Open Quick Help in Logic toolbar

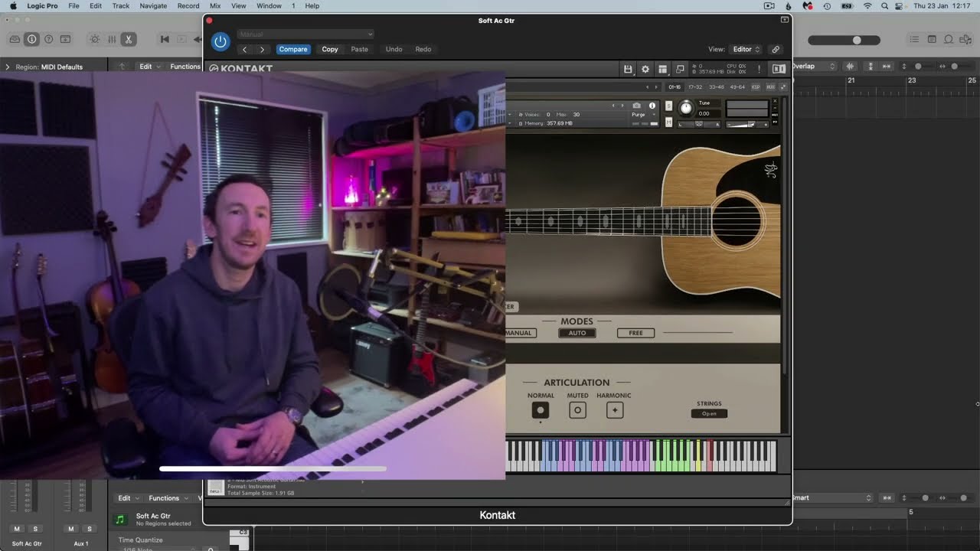tap(48, 39)
